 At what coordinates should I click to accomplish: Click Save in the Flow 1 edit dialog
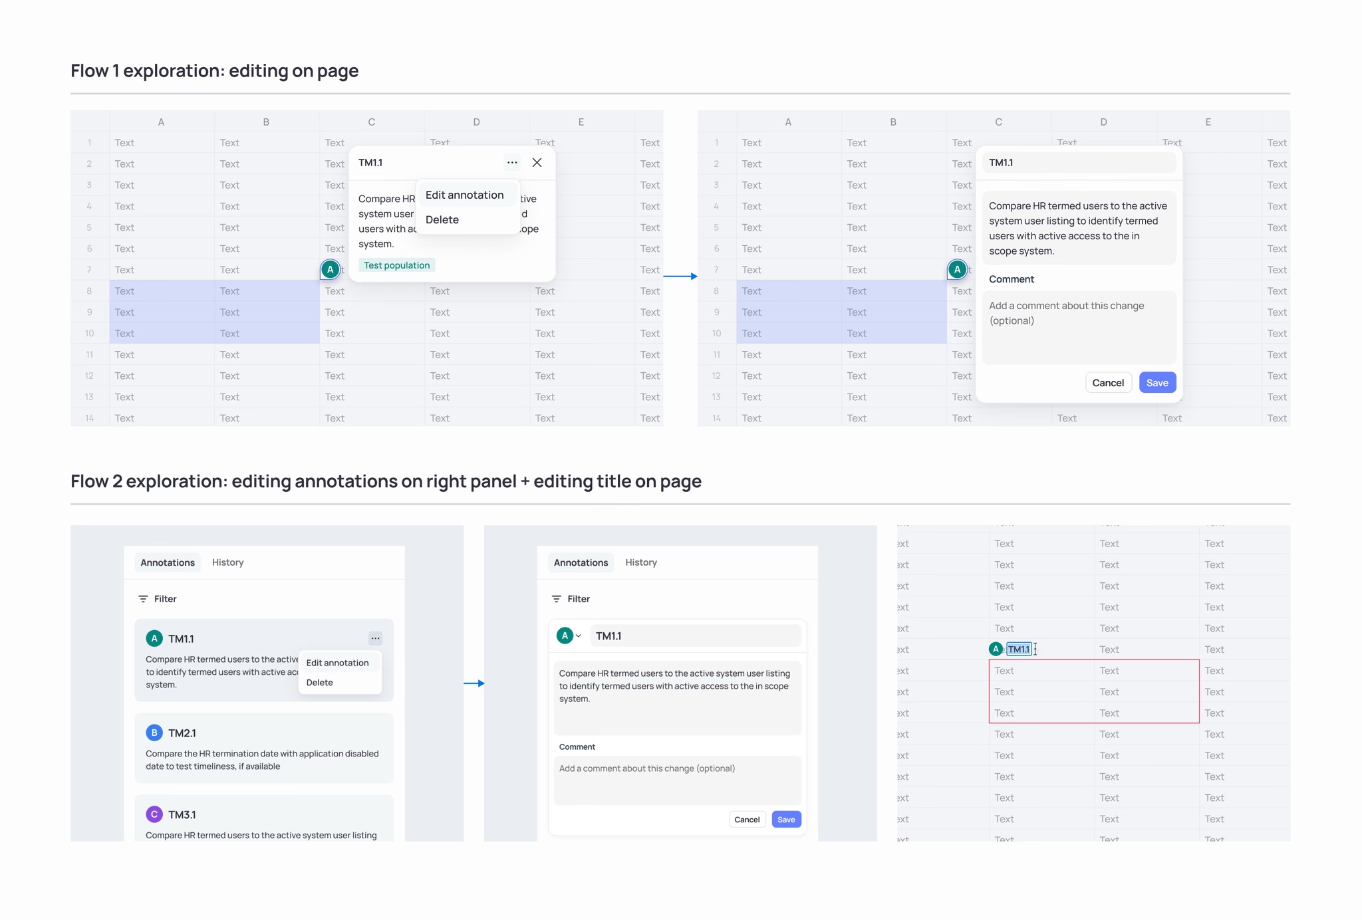click(1157, 383)
